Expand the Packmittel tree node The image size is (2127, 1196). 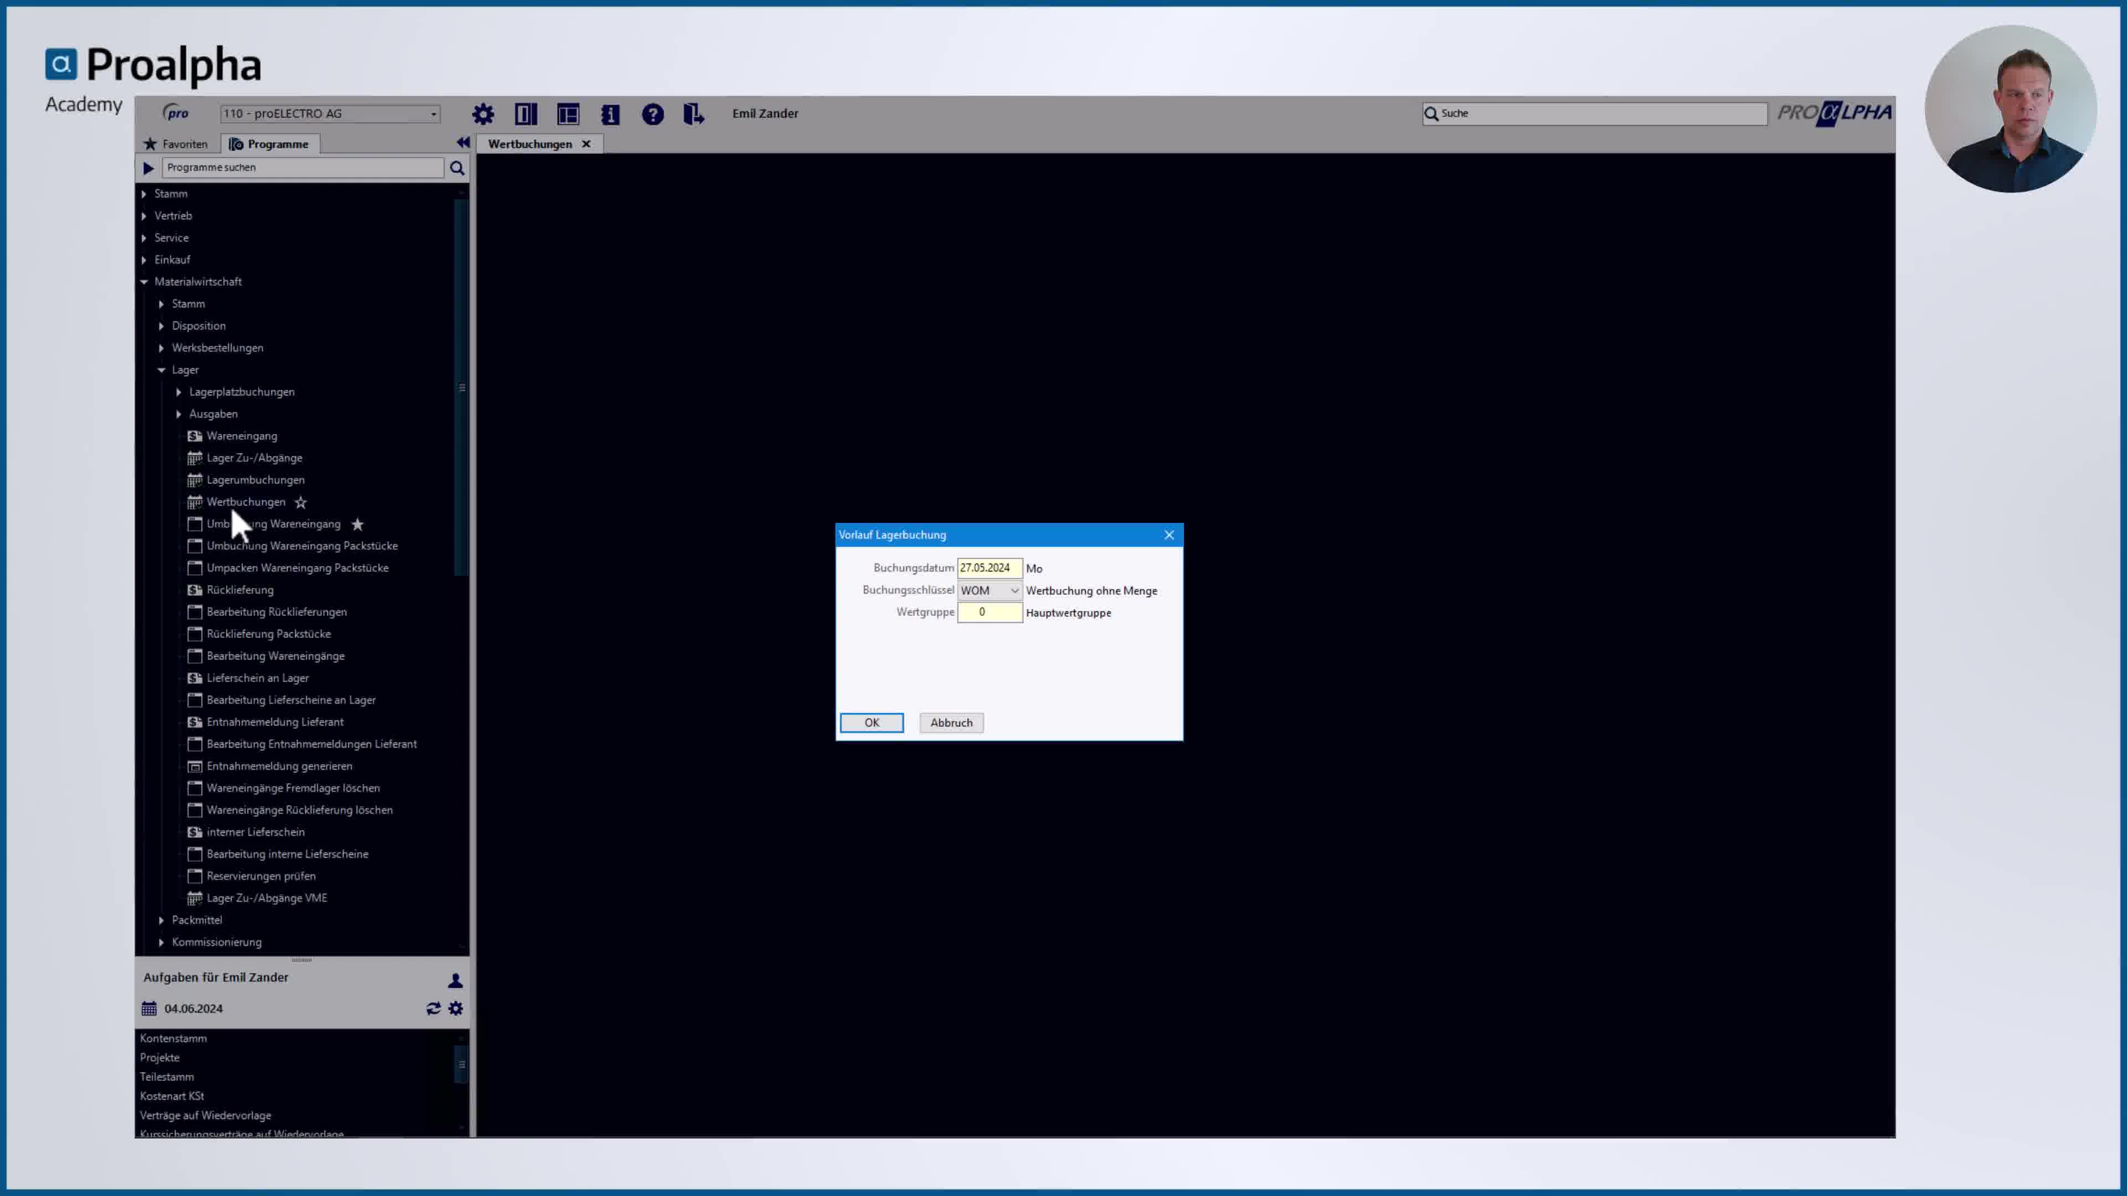tap(161, 920)
